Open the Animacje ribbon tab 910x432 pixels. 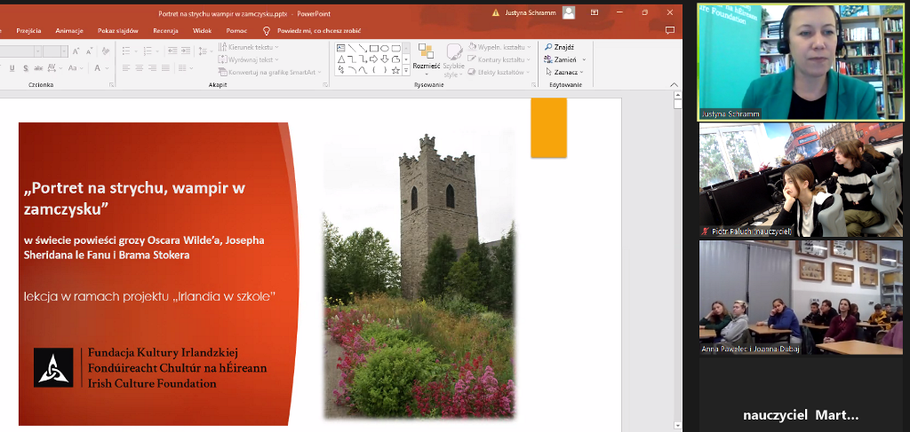point(69,30)
